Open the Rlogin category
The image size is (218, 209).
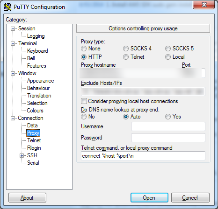click(x=34, y=148)
